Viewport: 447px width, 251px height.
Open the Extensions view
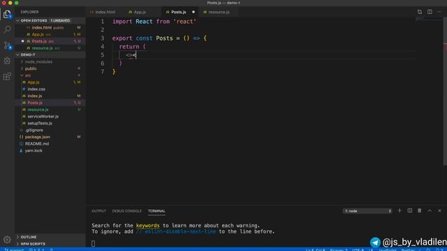pos(7,76)
